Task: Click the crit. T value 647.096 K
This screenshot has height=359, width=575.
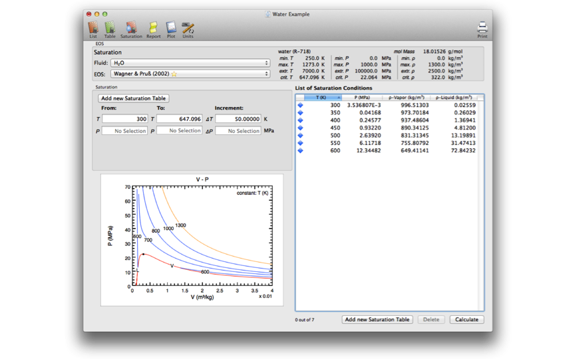Action: click(312, 77)
